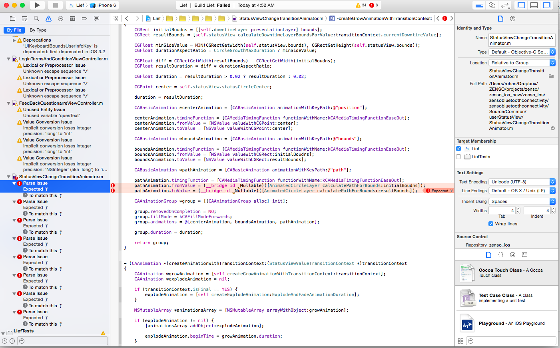Image resolution: width=560 pixels, height=348 pixels.
Task: Open Location Relative to Group dropdown
Action: tap(522, 63)
